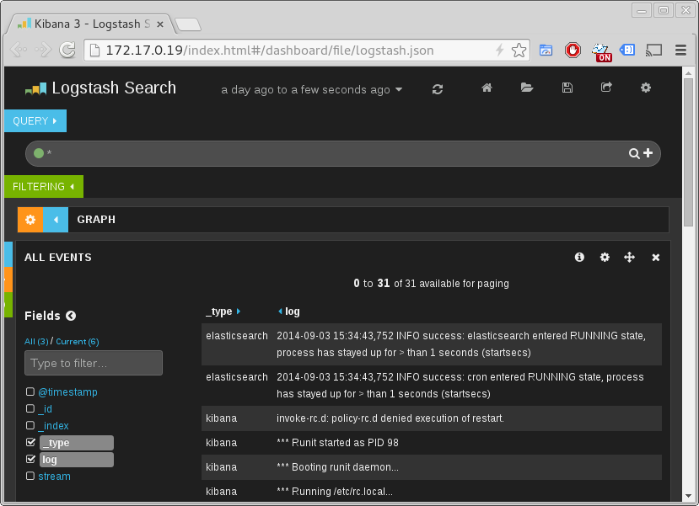This screenshot has height=506, width=699.
Task: Open the @timestamp field link
Action: [x=67, y=391]
